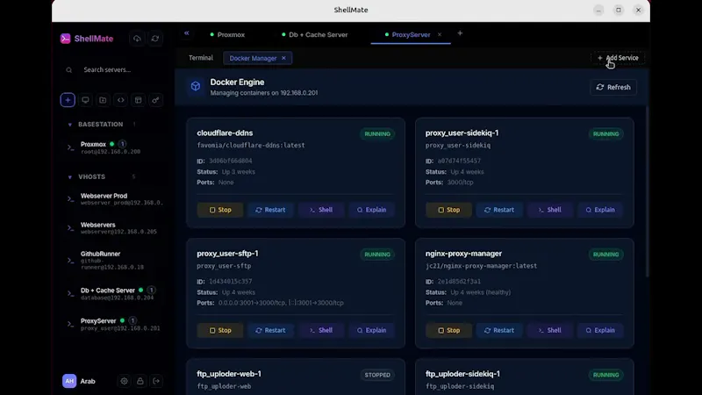
Task: Close the ProxyServer tab
Action: [440, 34]
